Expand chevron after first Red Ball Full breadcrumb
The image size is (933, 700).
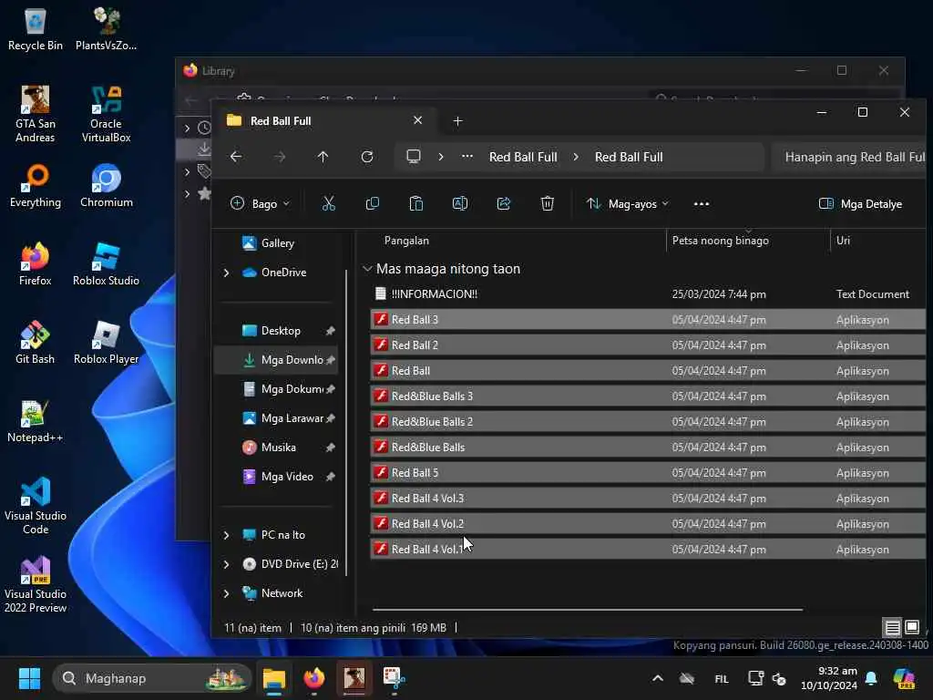click(x=576, y=157)
